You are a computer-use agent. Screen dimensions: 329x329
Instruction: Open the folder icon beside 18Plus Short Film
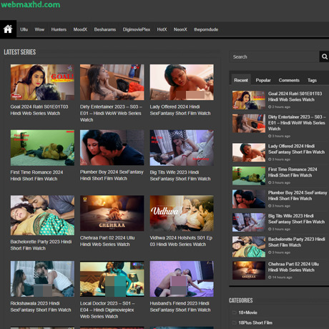[x=235, y=323]
